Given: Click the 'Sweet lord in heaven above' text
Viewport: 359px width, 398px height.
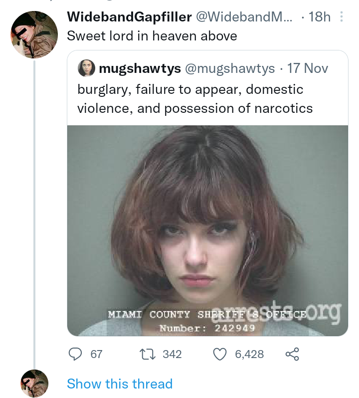Looking at the screenshot, I should pyautogui.click(x=152, y=36).
